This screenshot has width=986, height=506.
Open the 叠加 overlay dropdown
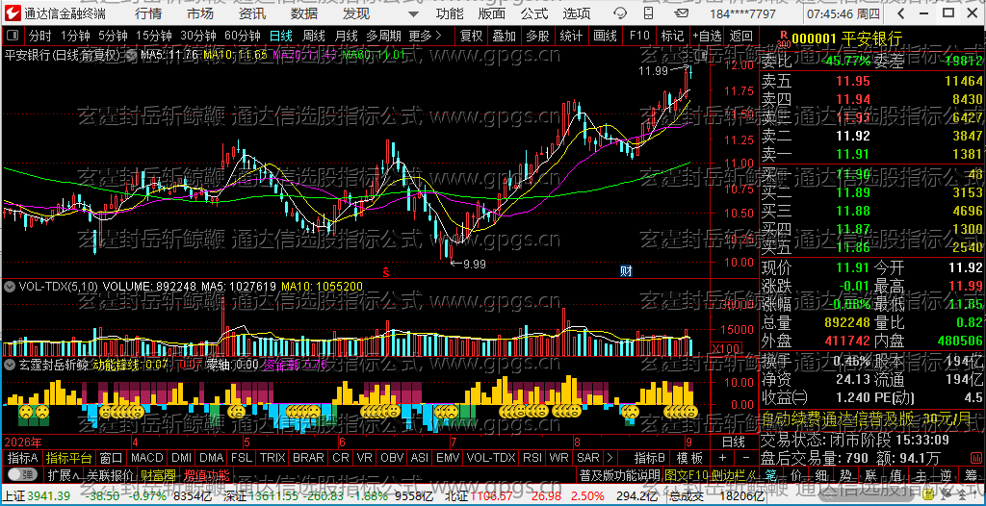(x=505, y=36)
